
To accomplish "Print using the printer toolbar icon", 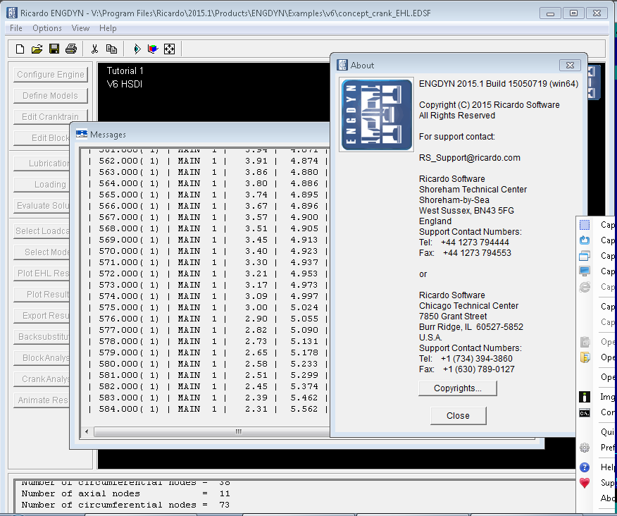I will (x=71, y=49).
